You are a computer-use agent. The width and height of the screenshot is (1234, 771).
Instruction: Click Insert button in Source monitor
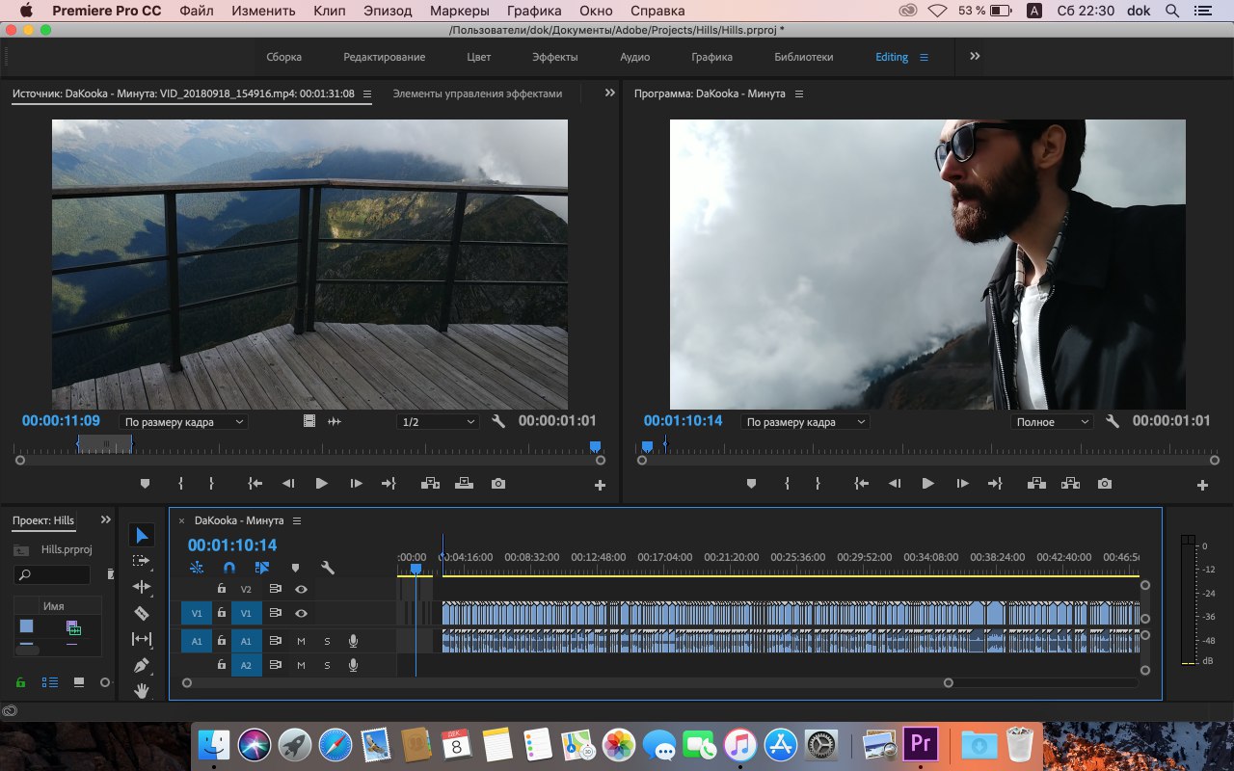[x=430, y=484]
